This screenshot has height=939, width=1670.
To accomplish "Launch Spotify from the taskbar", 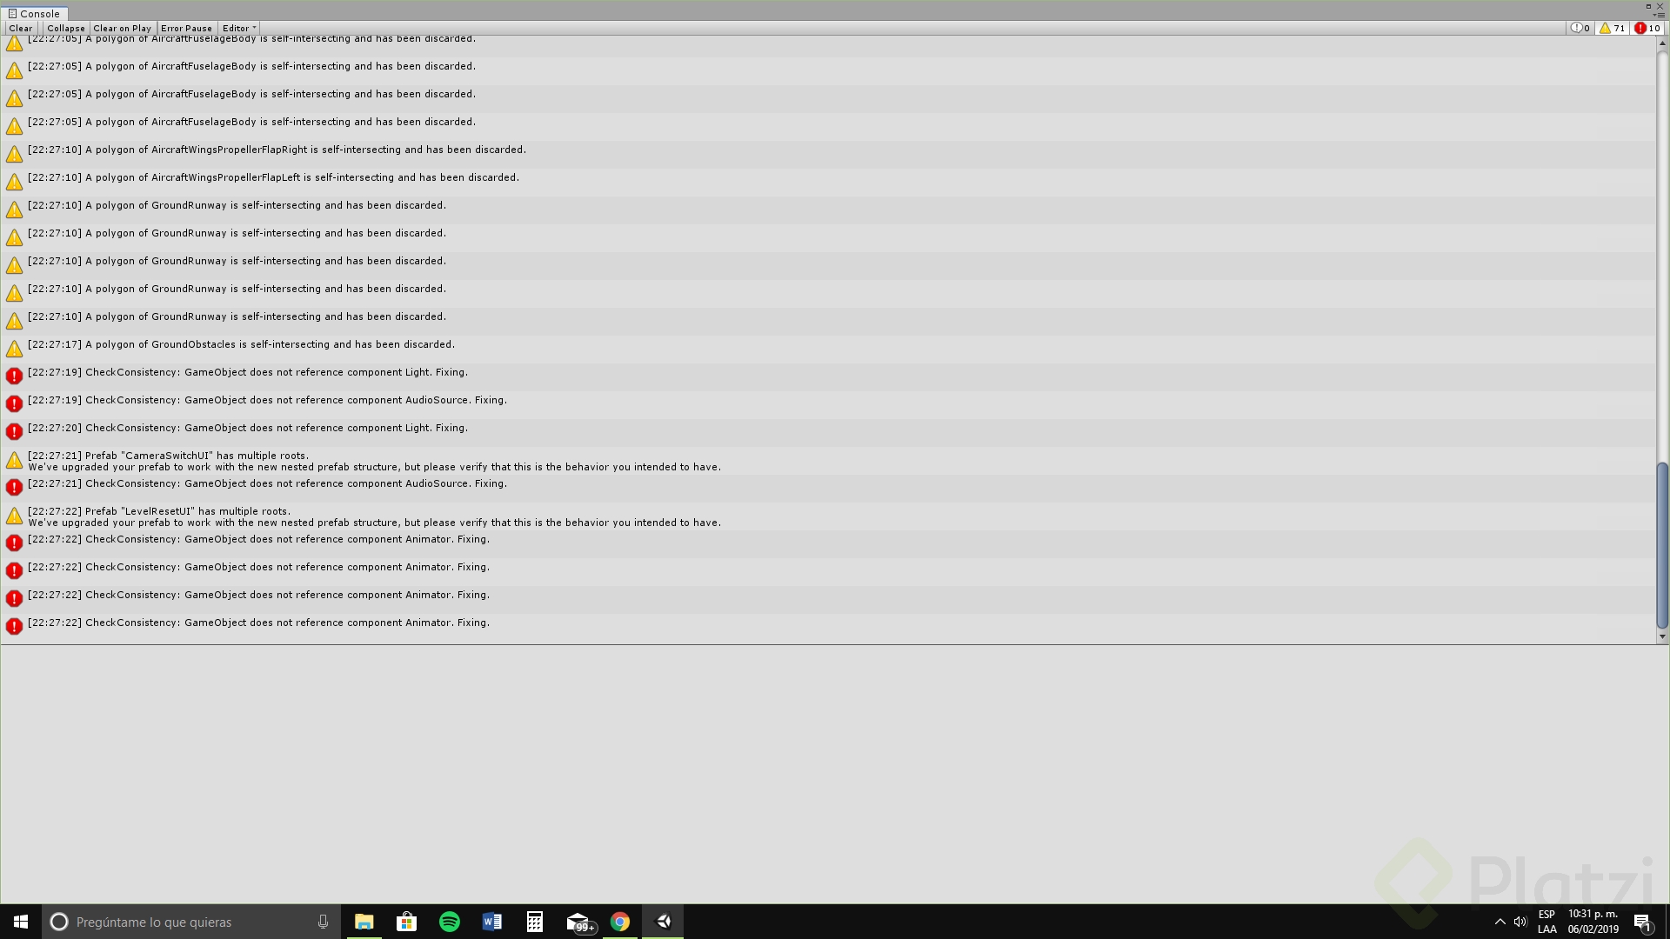I will point(449,922).
